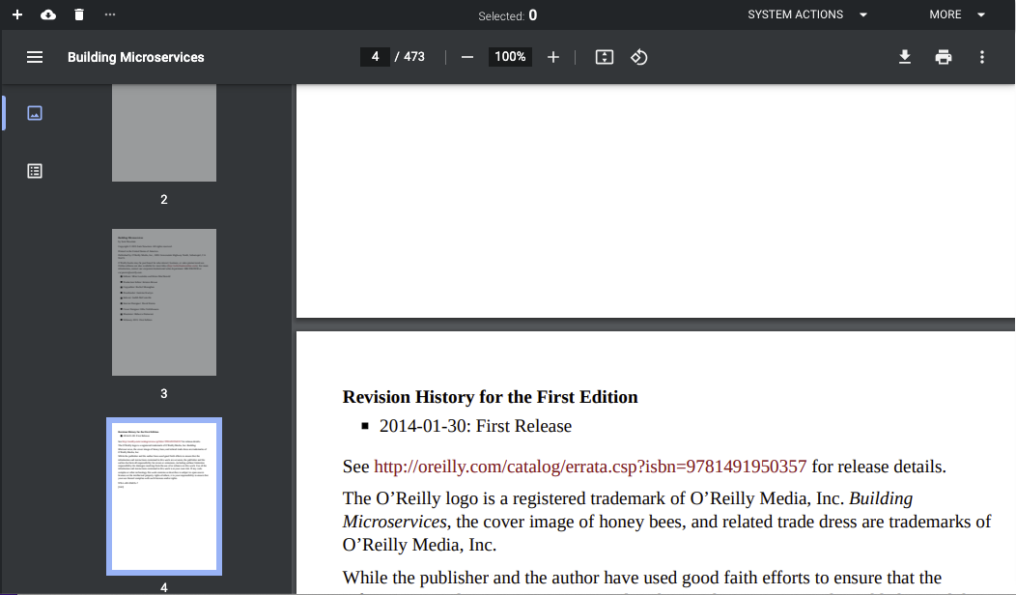Click the fit to page icon
The width and height of the screenshot is (1016, 595).
(x=605, y=57)
